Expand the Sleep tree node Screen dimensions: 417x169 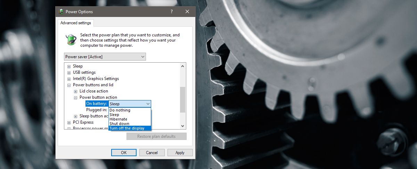(69, 66)
